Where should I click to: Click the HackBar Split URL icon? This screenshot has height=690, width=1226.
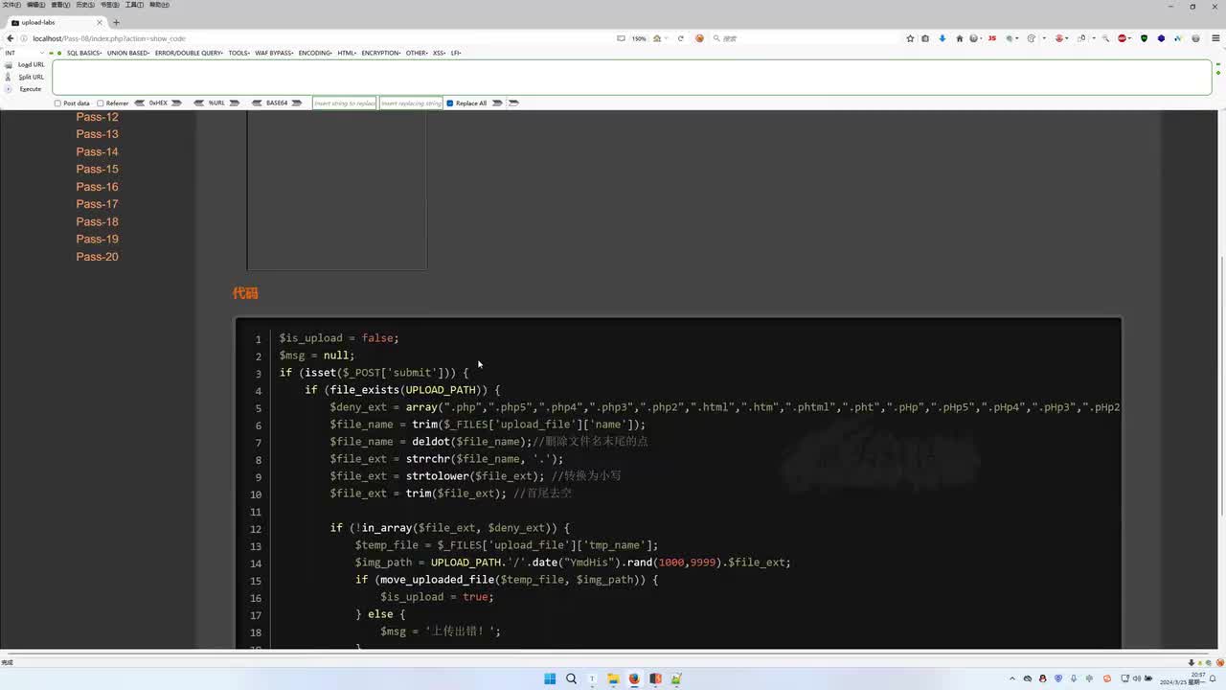[8, 77]
